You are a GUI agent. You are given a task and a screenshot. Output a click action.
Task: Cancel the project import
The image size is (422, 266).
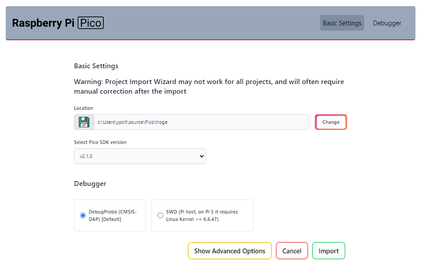click(x=292, y=251)
